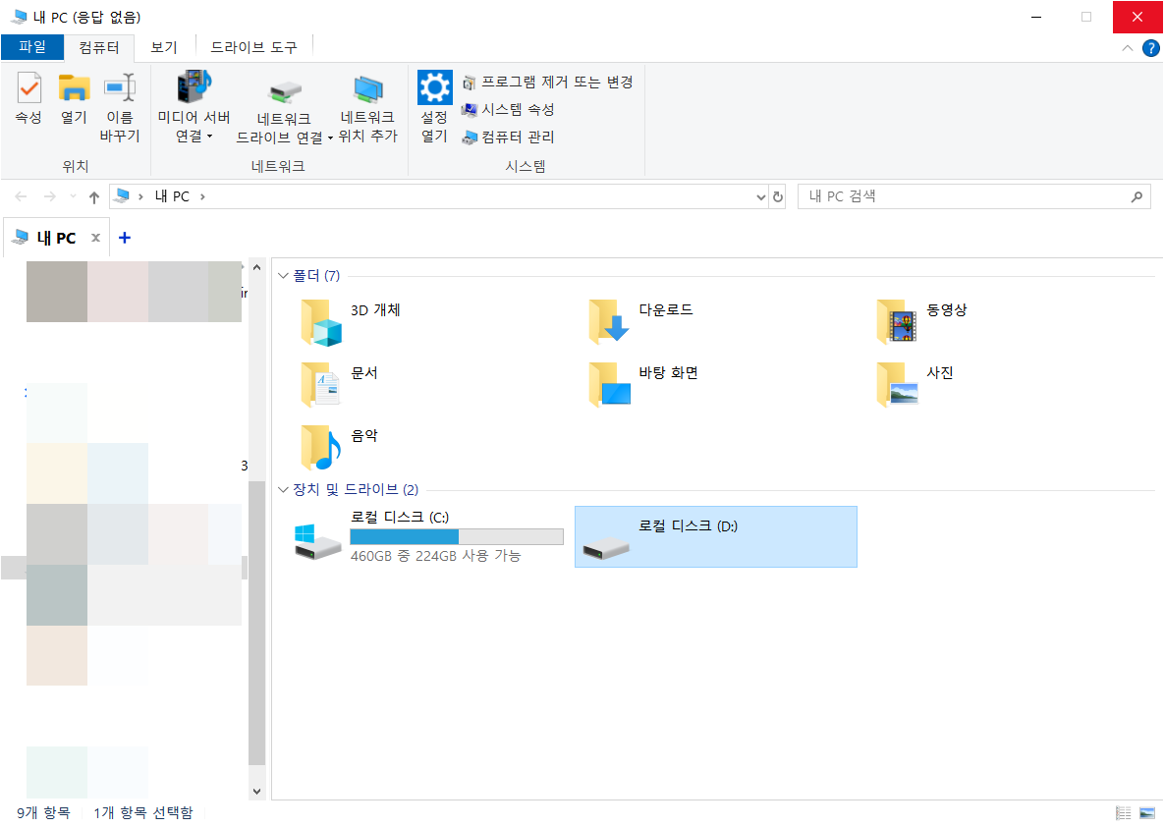The height and width of the screenshot is (827, 1164).
Task: Refresh the view with the refresh icon
Action: coord(777,196)
